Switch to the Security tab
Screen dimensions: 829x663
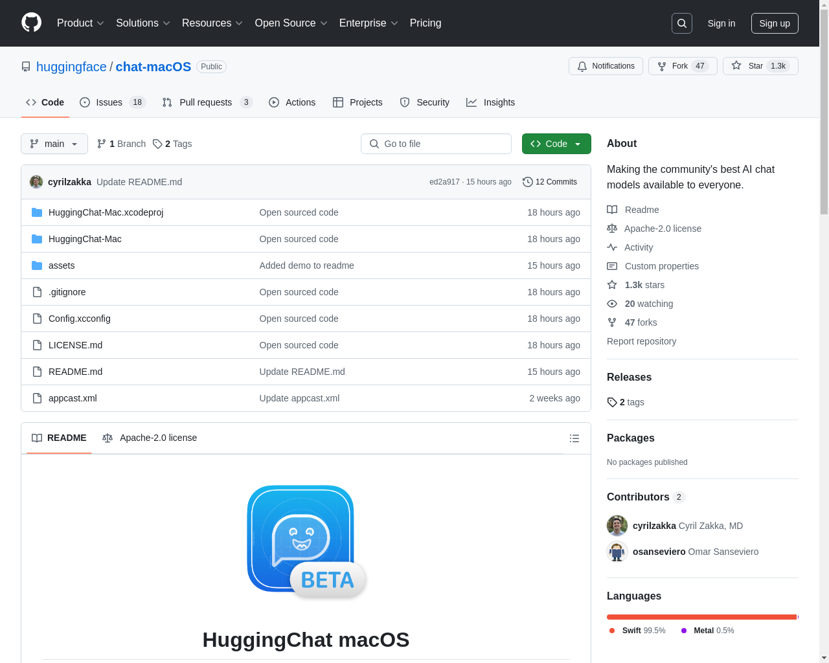(x=425, y=102)
